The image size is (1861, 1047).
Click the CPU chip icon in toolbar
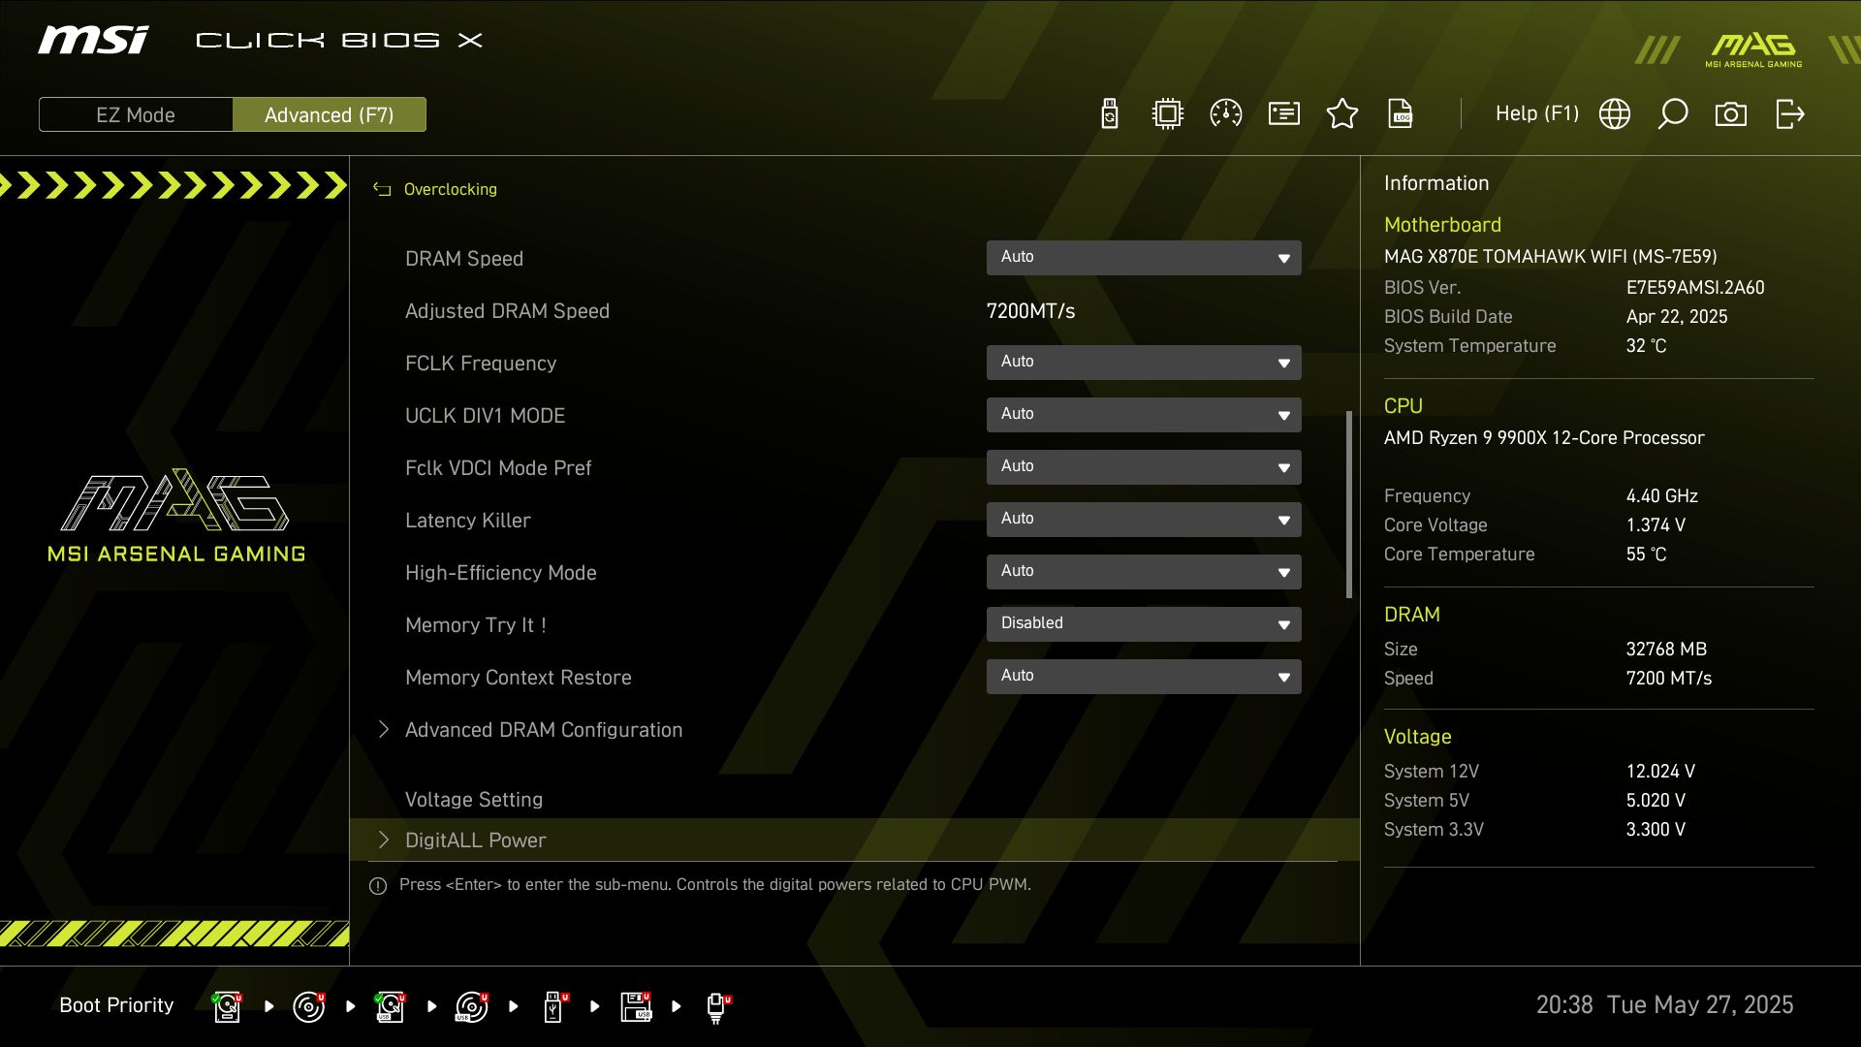pos(1168,114)
